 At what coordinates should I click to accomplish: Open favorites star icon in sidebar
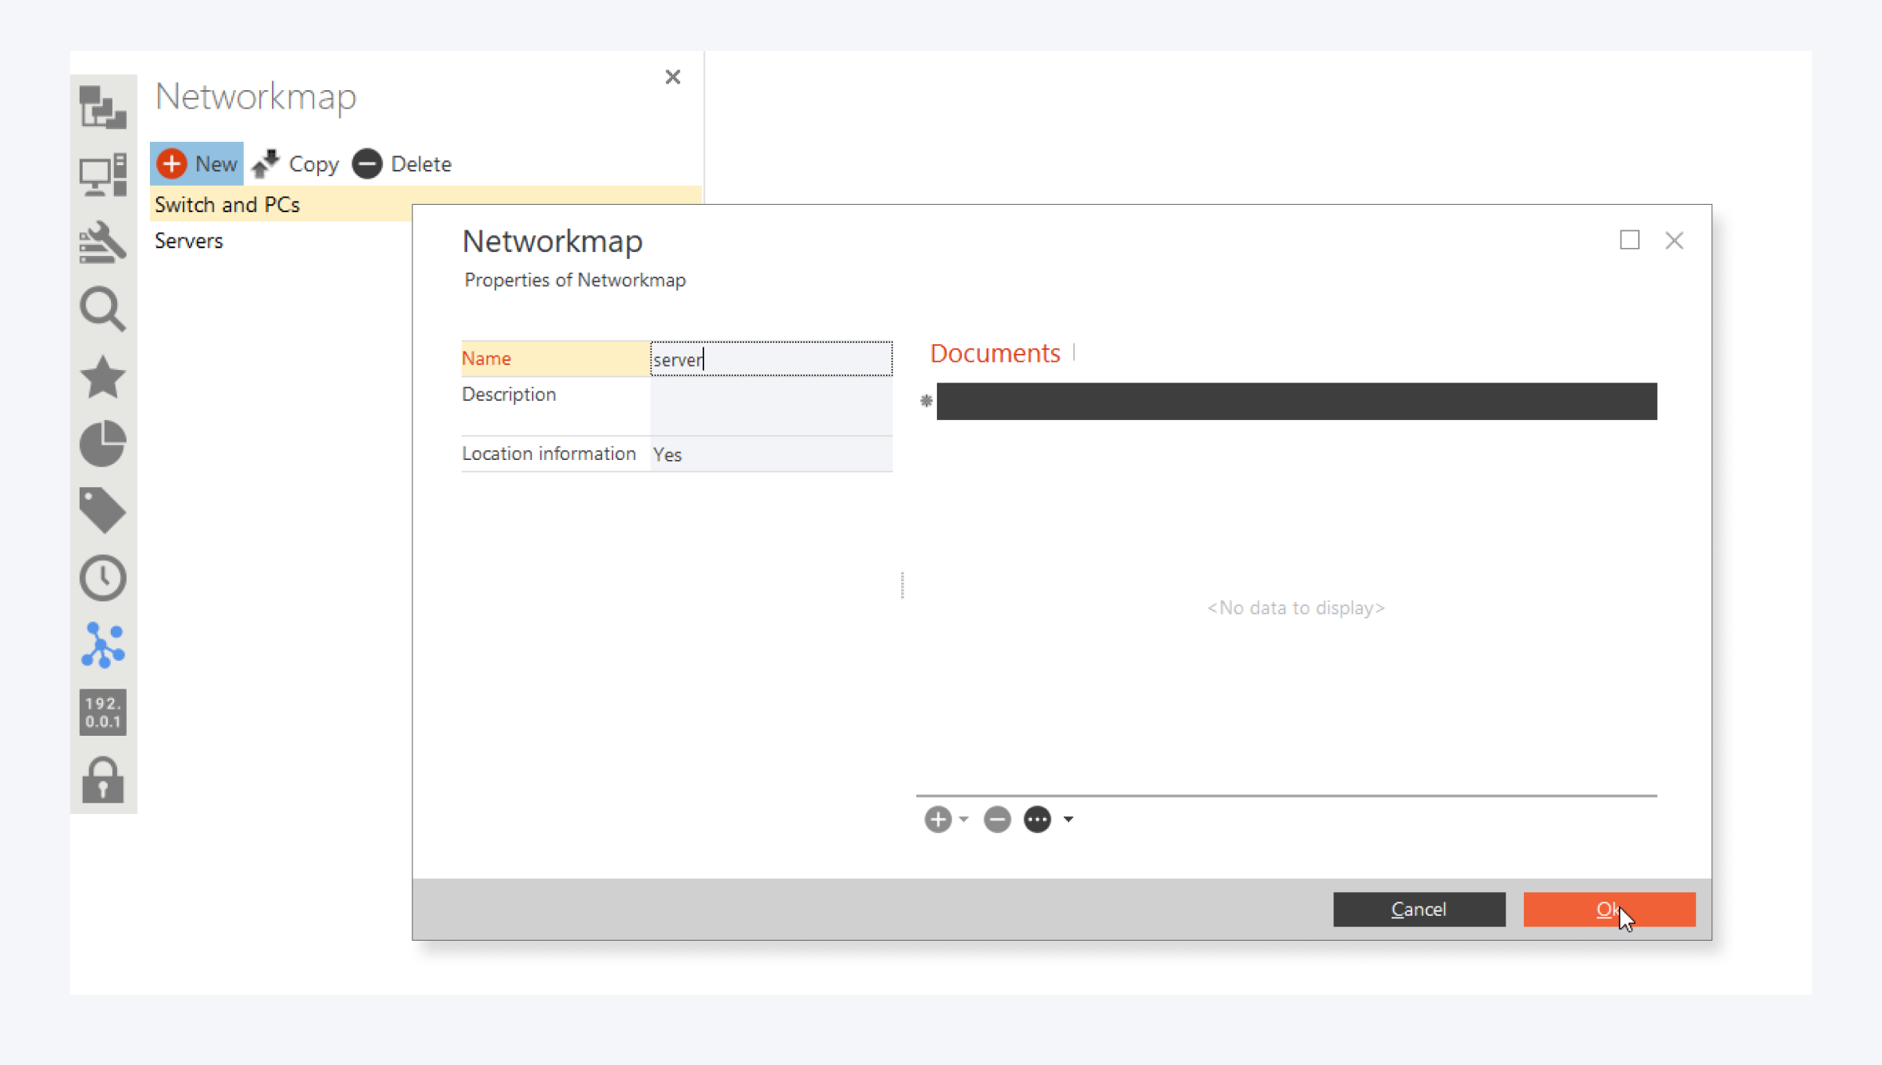coord(103,376)
